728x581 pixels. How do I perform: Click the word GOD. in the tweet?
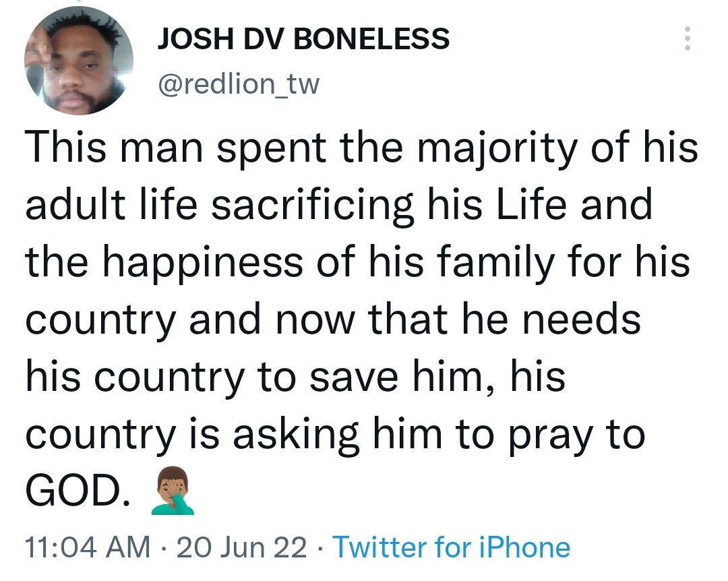click(78, 491)
